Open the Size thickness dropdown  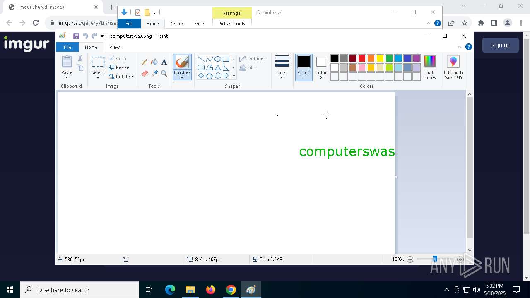(282, 67)
